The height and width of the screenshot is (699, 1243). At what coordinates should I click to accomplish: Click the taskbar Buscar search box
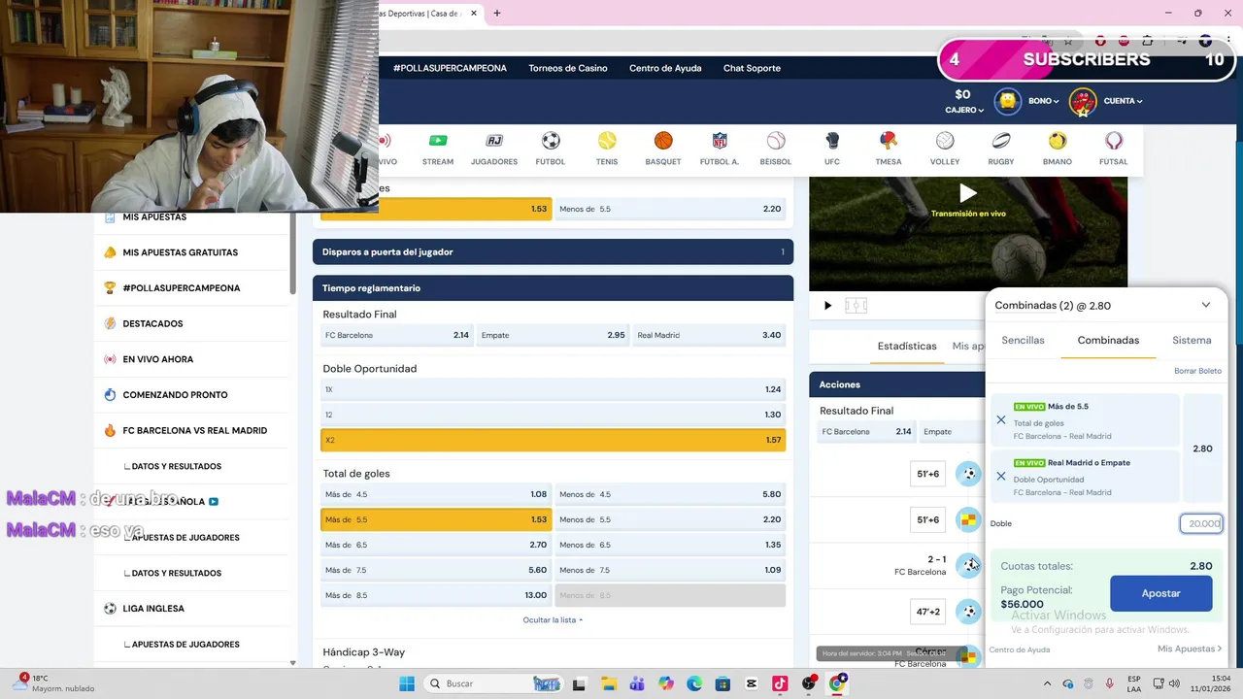(x=495, y=683)
